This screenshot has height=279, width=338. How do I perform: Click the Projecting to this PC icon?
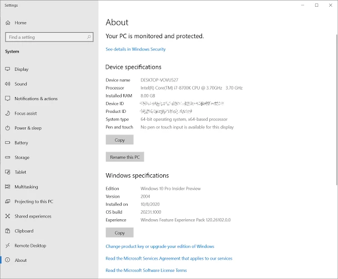pos(8,201)
